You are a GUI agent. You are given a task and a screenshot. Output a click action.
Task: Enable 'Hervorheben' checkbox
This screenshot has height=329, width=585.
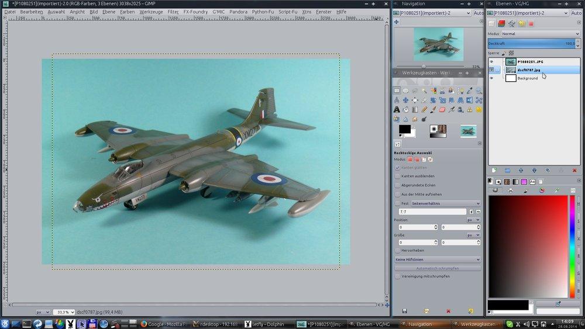coord(397,250)
